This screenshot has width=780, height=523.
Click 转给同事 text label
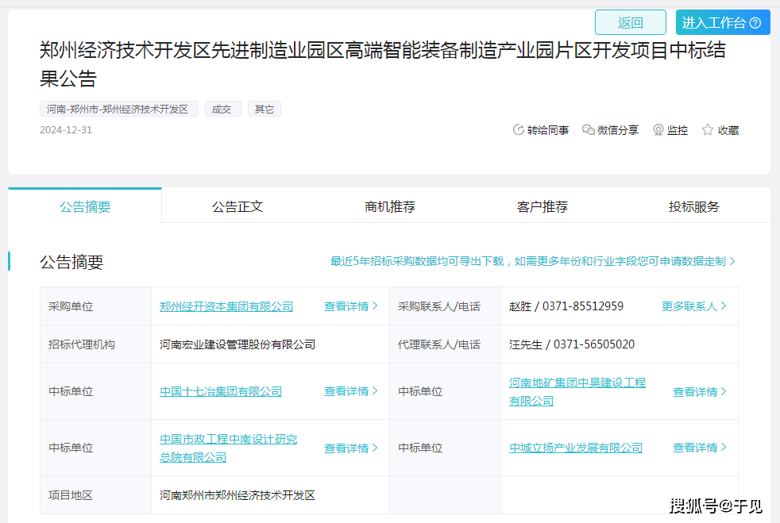(548, 130)
